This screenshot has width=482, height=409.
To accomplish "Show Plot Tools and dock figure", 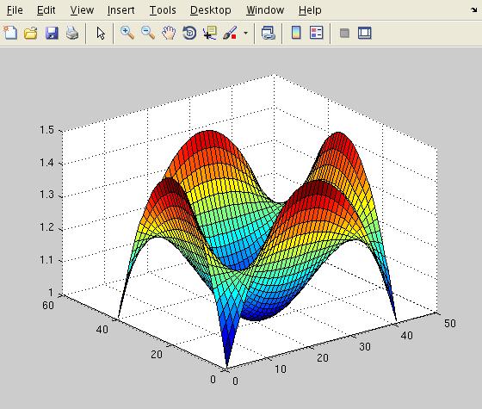I will click(365, 33).
